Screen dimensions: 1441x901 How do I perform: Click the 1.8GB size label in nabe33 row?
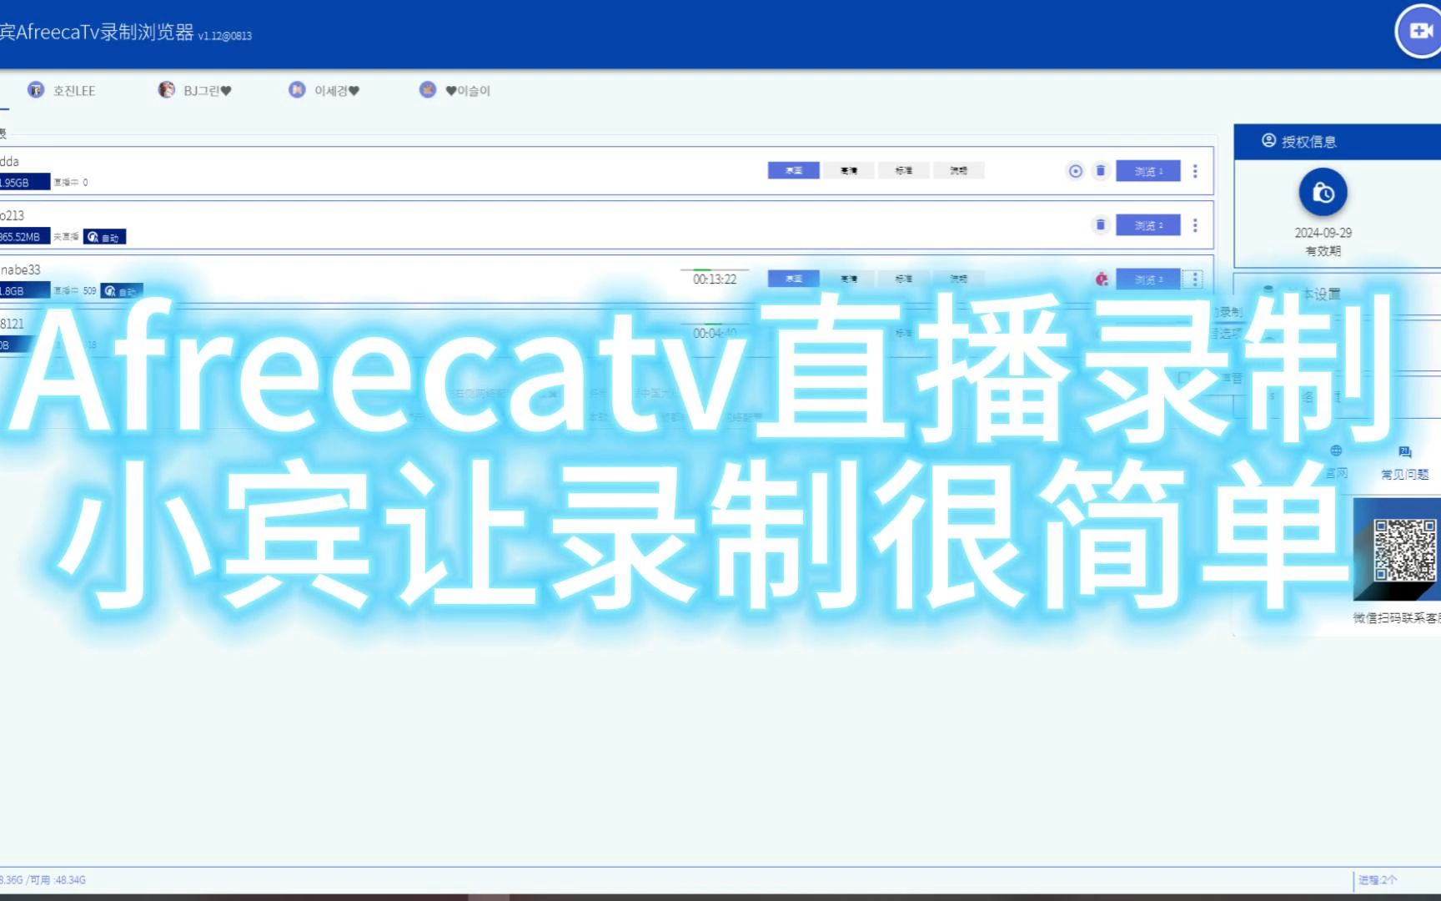point(24,290)
